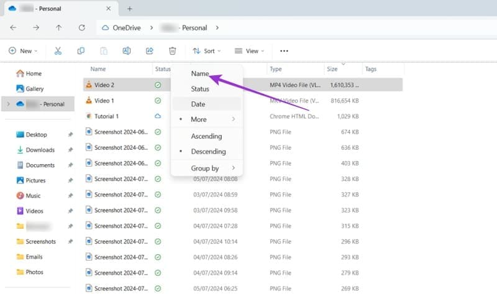Open the Sort dropdown
The image size is (497, 294).
pos(207,51)
